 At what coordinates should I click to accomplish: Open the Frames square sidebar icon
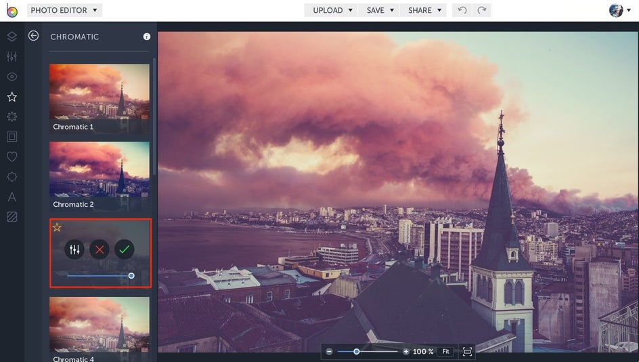12,137
